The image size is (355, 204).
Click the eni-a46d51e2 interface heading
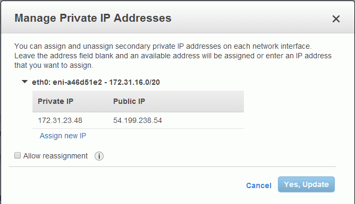click(78, 82)
